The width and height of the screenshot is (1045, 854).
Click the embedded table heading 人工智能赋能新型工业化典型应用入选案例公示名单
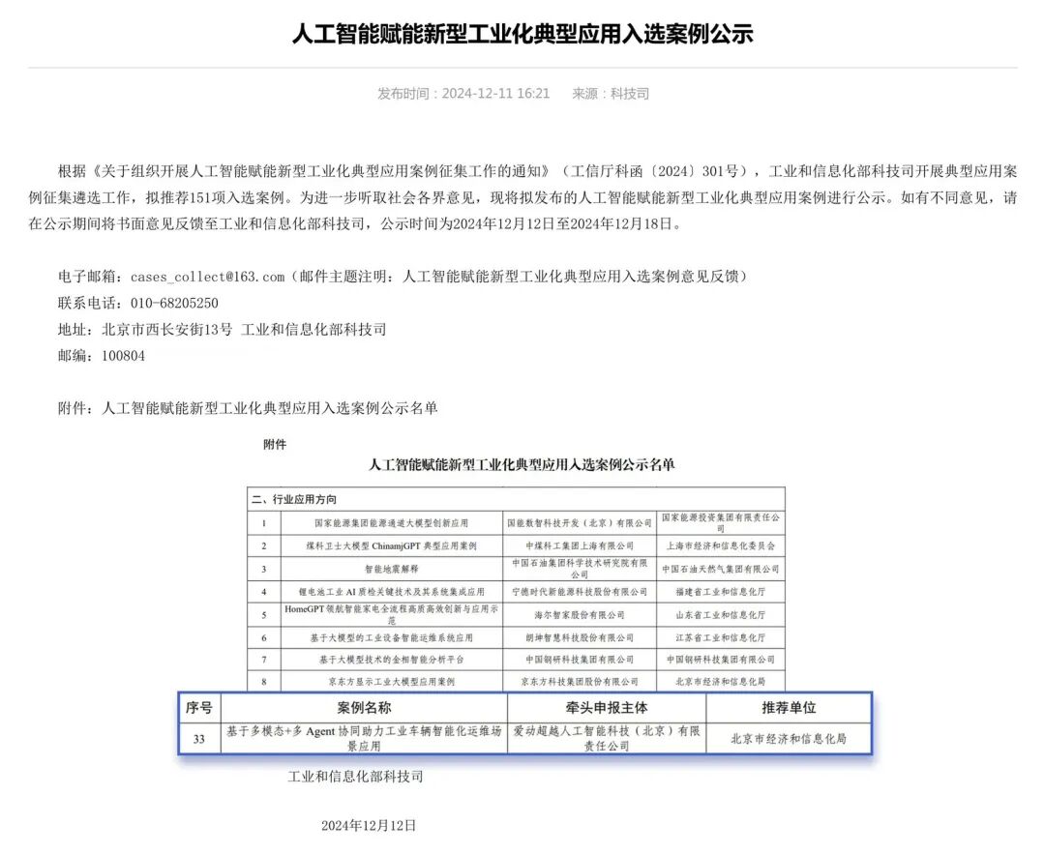pos(522,464)
